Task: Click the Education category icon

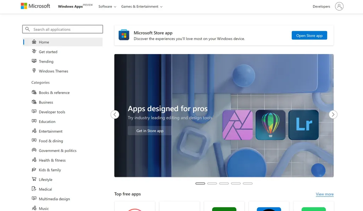Action: point(34,121)
